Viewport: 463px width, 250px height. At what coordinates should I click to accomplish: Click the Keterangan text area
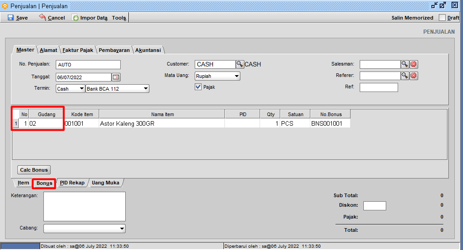[85, 206]
